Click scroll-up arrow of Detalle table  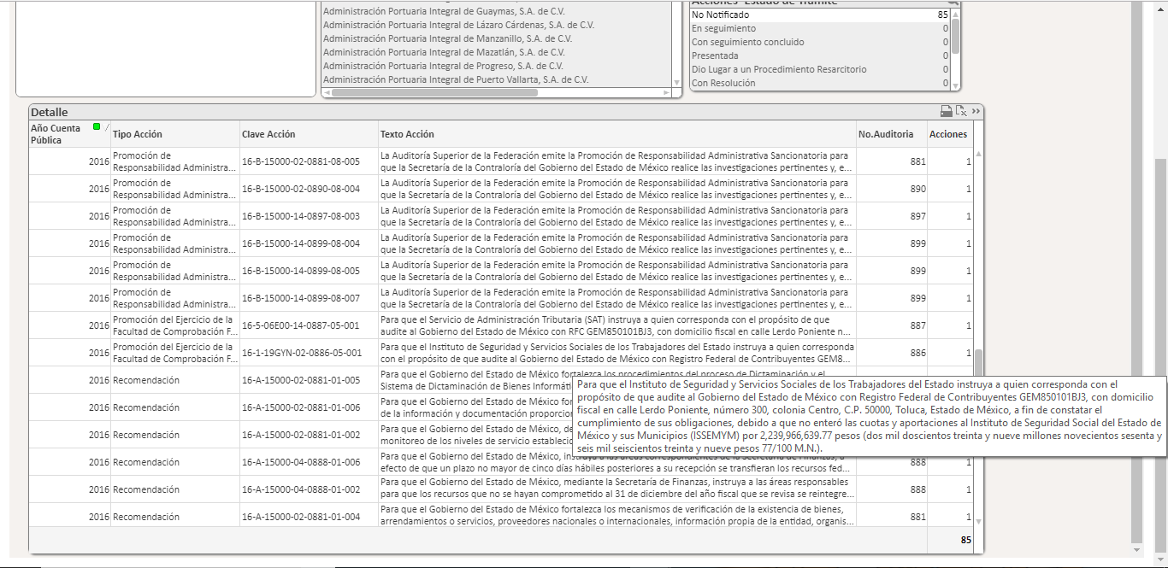[x=978, y=154]
